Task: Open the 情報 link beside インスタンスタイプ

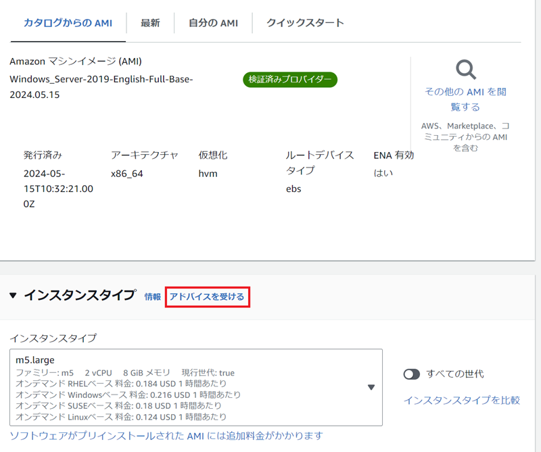Action: (x=153, y=297)
